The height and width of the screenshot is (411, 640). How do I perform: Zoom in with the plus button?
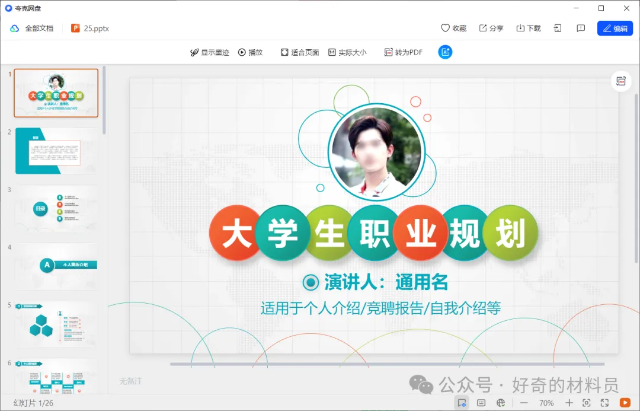[569, 403]
